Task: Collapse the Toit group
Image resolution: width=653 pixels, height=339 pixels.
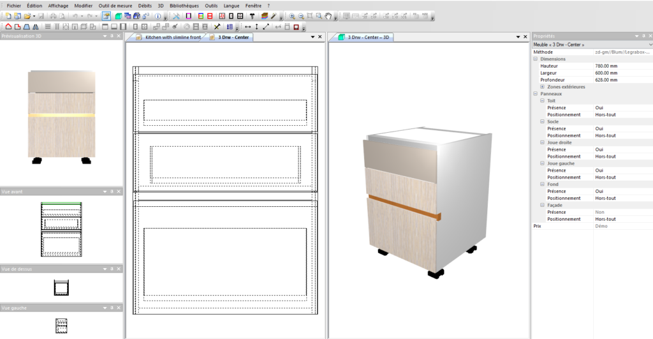Action: 542,100
